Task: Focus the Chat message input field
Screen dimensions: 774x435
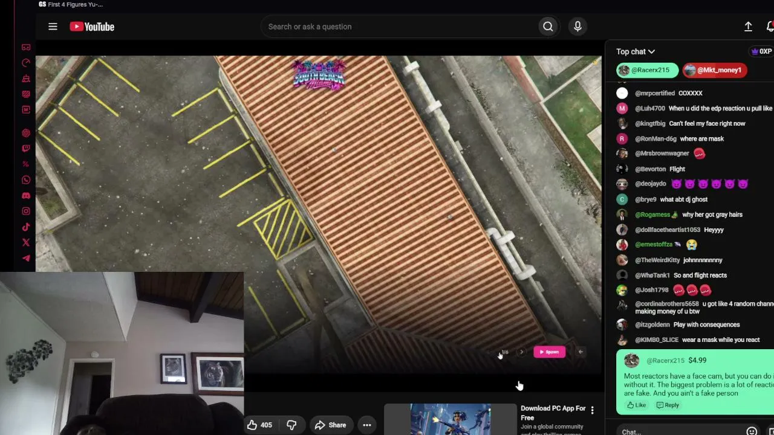Action: tap(680, 431)
